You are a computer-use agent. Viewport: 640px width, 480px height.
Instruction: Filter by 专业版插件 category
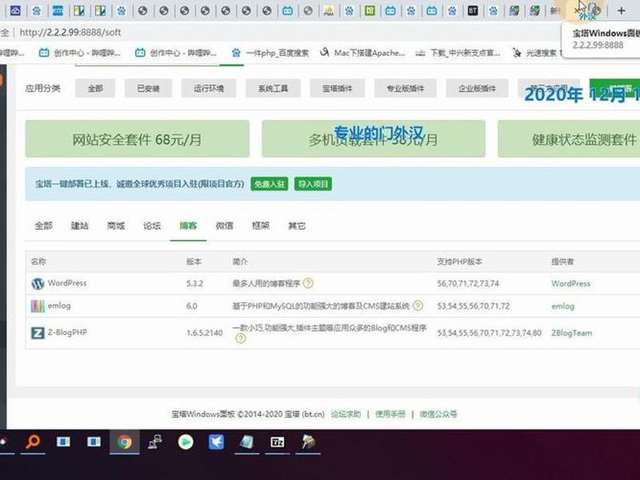[x=406, y=88]
